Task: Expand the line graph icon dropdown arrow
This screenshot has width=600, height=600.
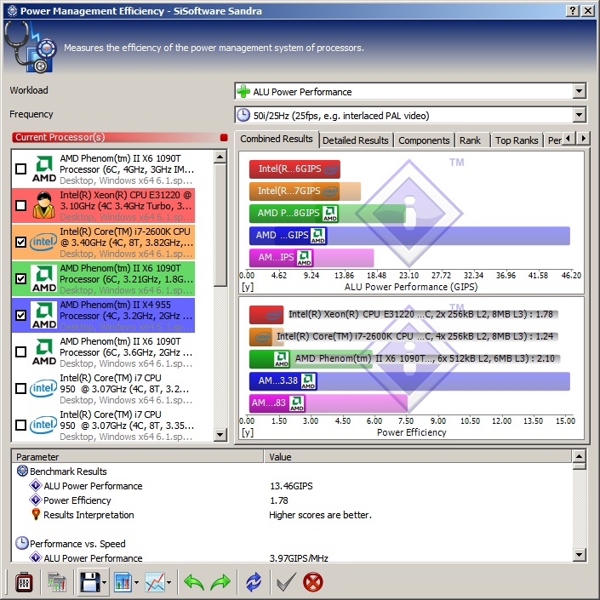Action: (x=169, y=583)
